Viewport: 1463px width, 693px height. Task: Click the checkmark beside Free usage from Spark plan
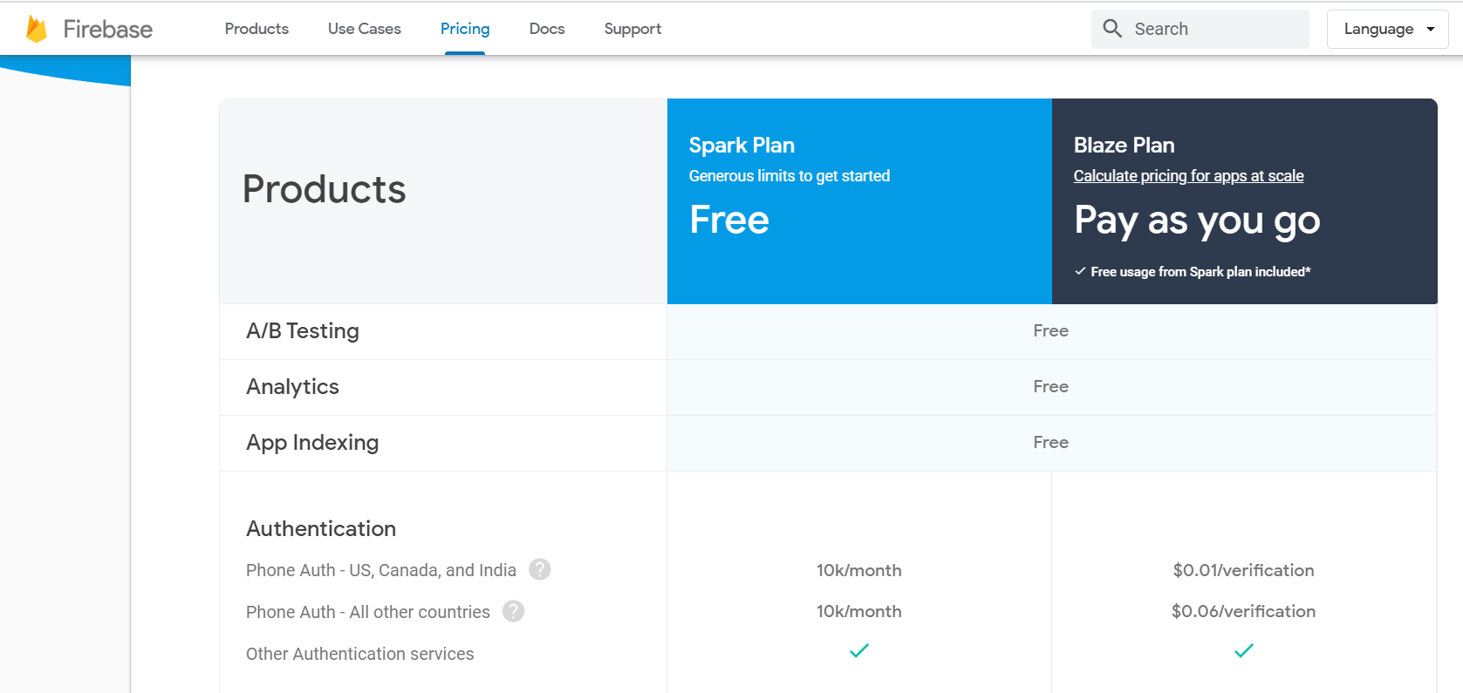point(1080,271)
